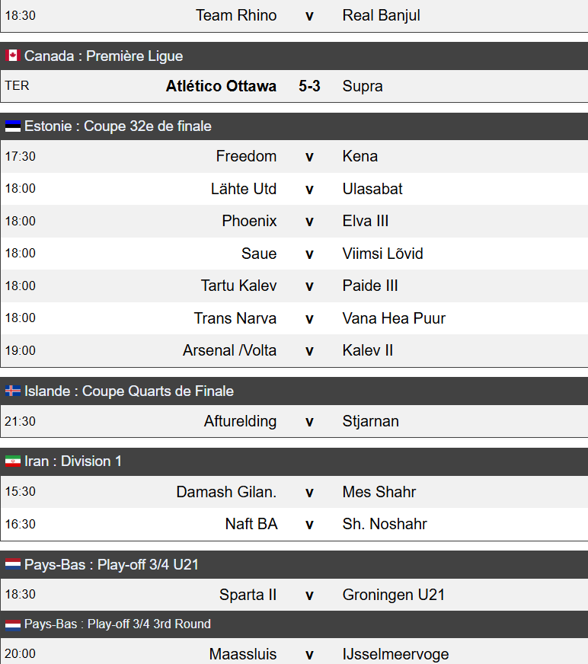Select team Groningen U21
The width and height of the screenshot is (588, 664).
tap(394, 595)
